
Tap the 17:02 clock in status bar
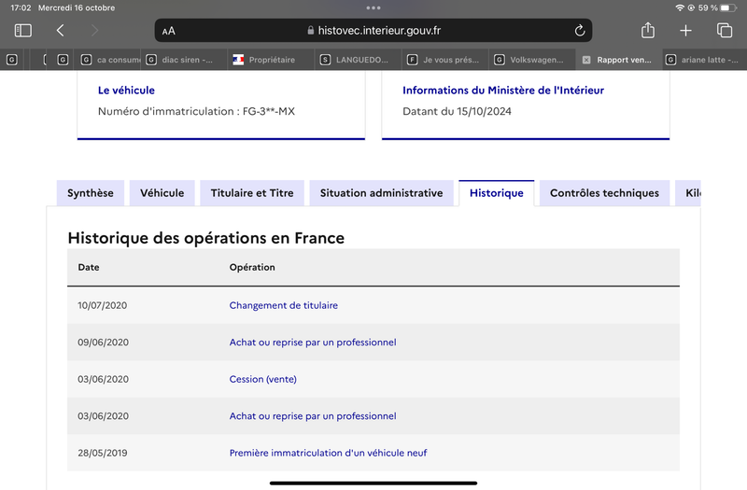pyautogui.click(x=21, y=7)
